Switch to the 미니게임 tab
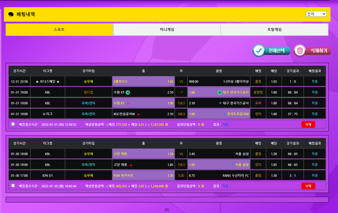 coord(167,30)
